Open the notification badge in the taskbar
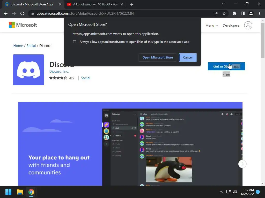The width and height of the screenshot is (265, 198). pos(258,192)
